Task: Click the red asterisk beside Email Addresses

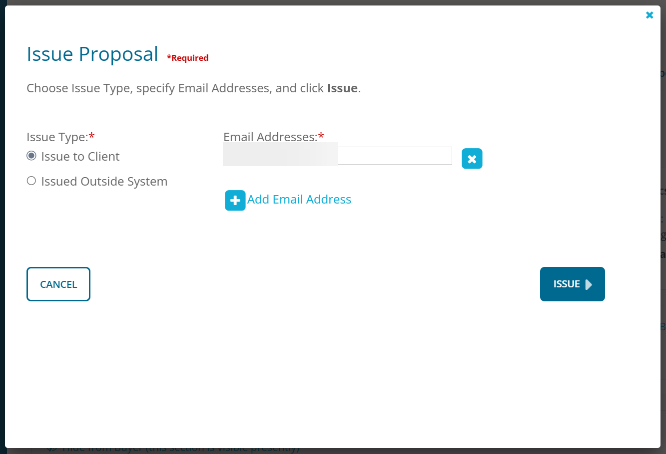Action: 321,136
